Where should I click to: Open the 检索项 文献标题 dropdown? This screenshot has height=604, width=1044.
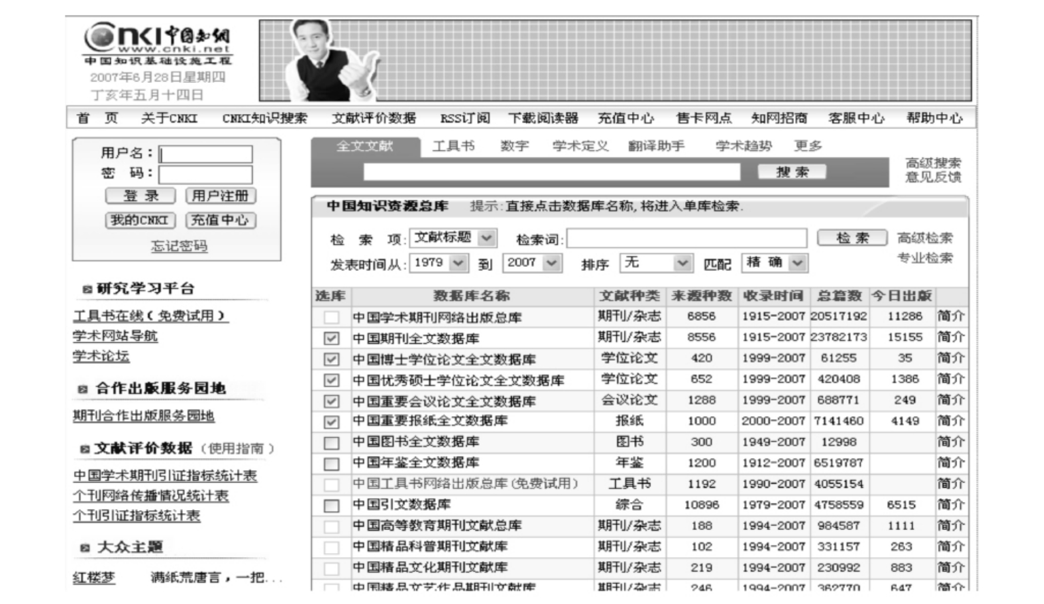[453, 238]
